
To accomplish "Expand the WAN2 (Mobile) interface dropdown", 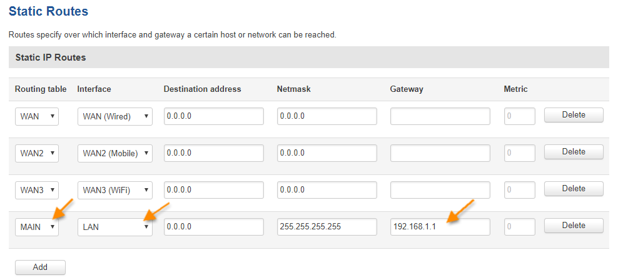I will [x=114, y=153].
